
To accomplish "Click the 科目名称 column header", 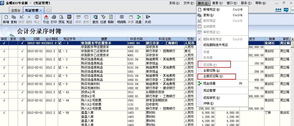I will coord(165,39).
